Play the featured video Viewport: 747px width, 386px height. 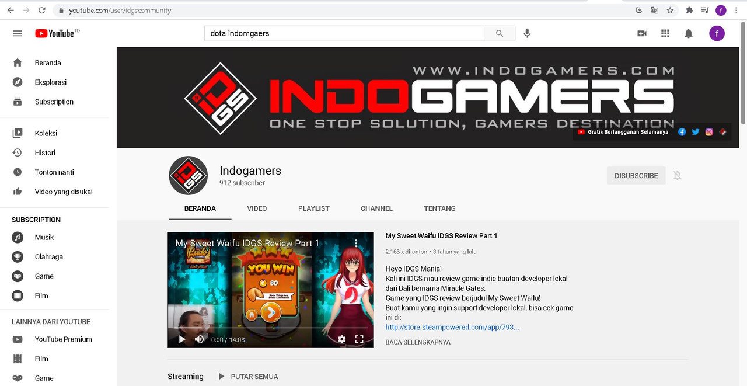[182, 339]
